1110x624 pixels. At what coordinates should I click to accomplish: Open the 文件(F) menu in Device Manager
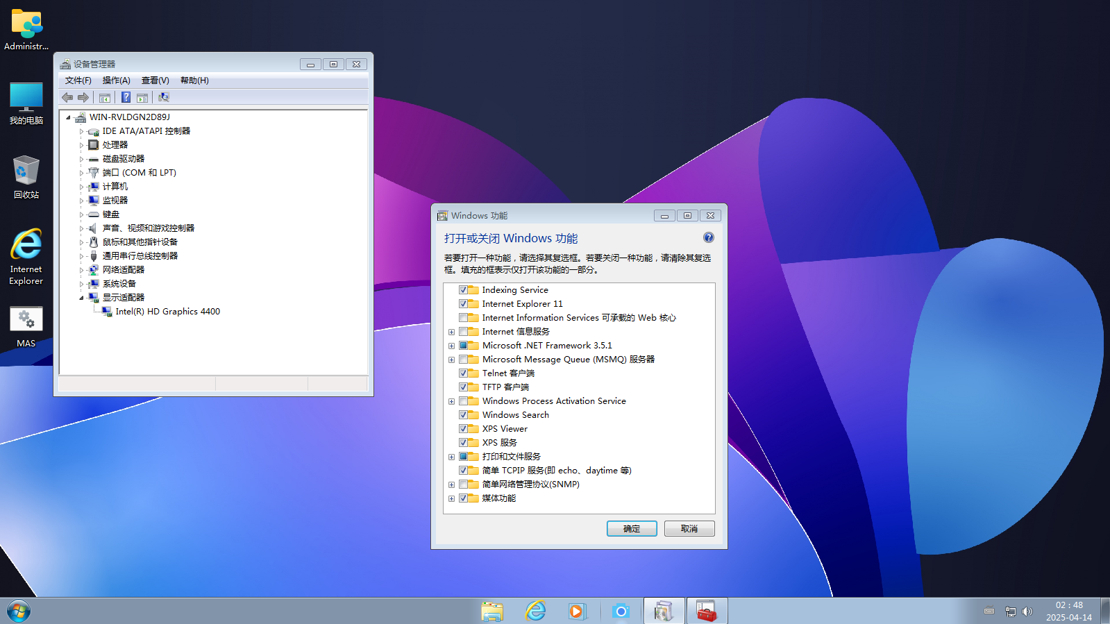coord(78,81)
